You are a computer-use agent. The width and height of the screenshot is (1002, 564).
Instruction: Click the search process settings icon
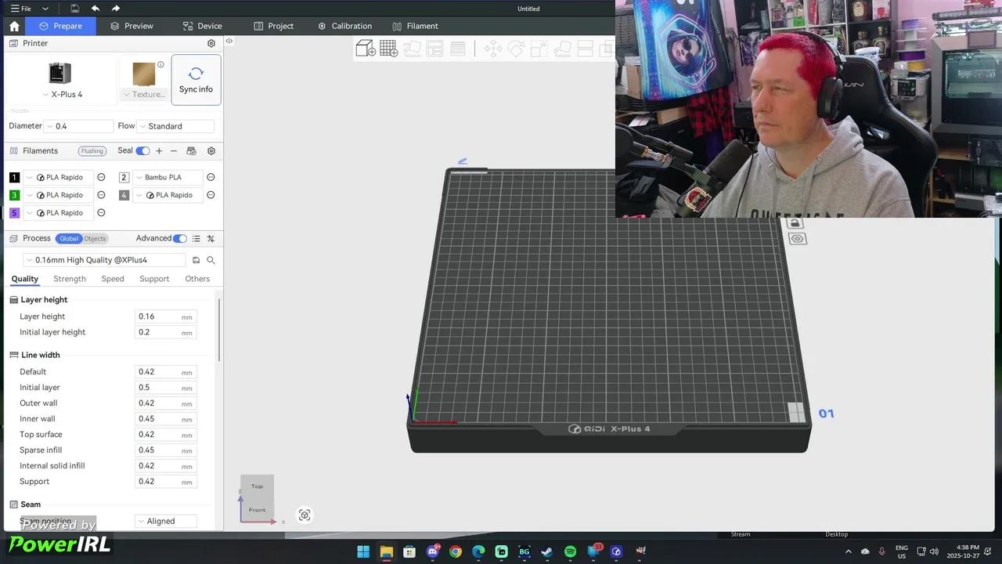(211, 260)
